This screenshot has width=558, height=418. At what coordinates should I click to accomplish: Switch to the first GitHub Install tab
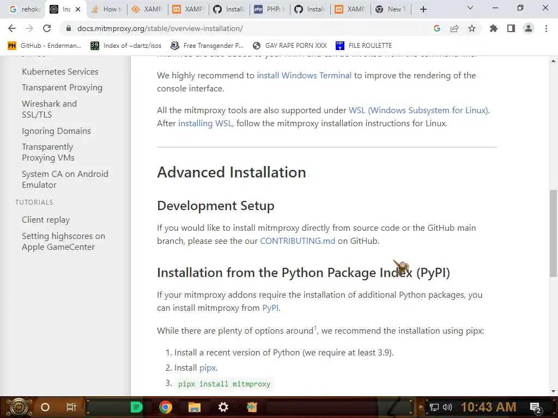229,9
